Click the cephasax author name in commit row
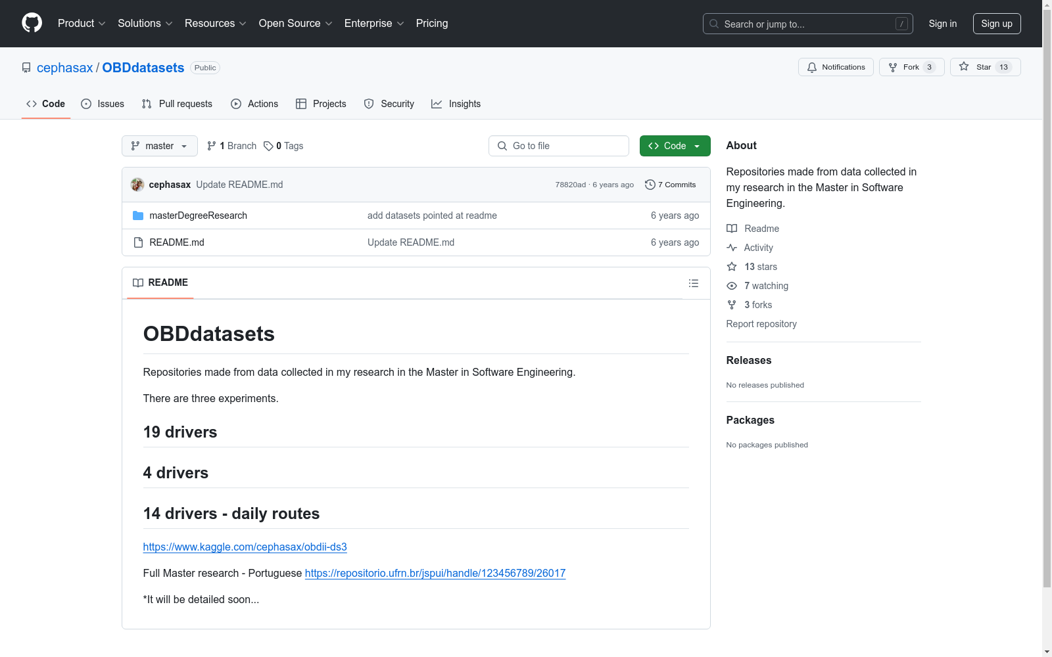The image size is (1052, 657). coord(170,185)
